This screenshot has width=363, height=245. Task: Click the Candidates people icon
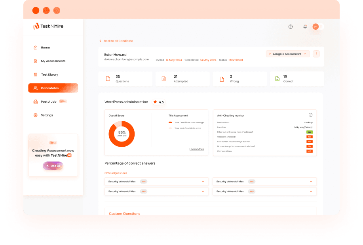pyautogui.click(x=35, y=88)
